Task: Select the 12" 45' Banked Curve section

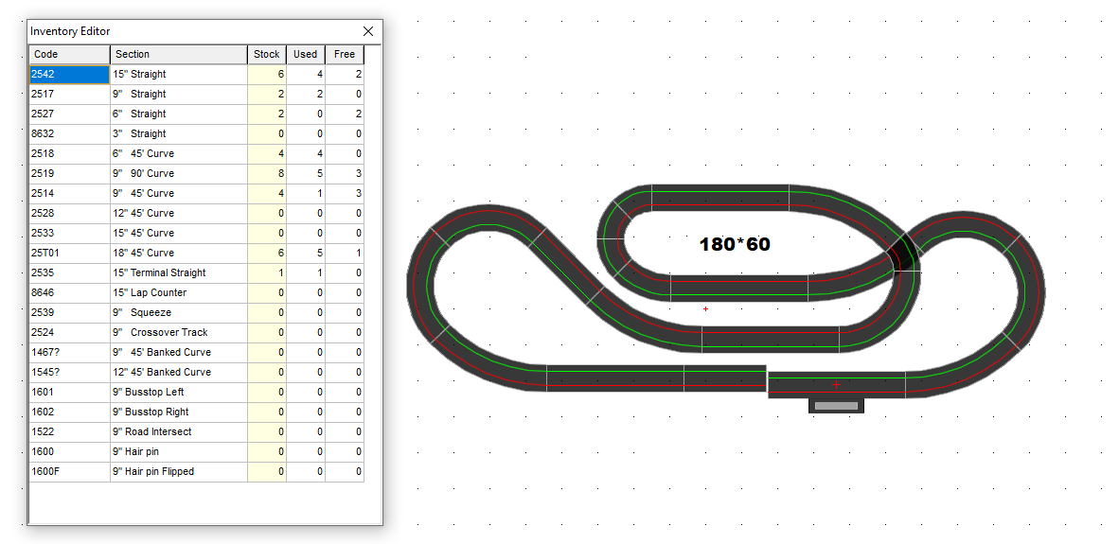Action: 179,372
